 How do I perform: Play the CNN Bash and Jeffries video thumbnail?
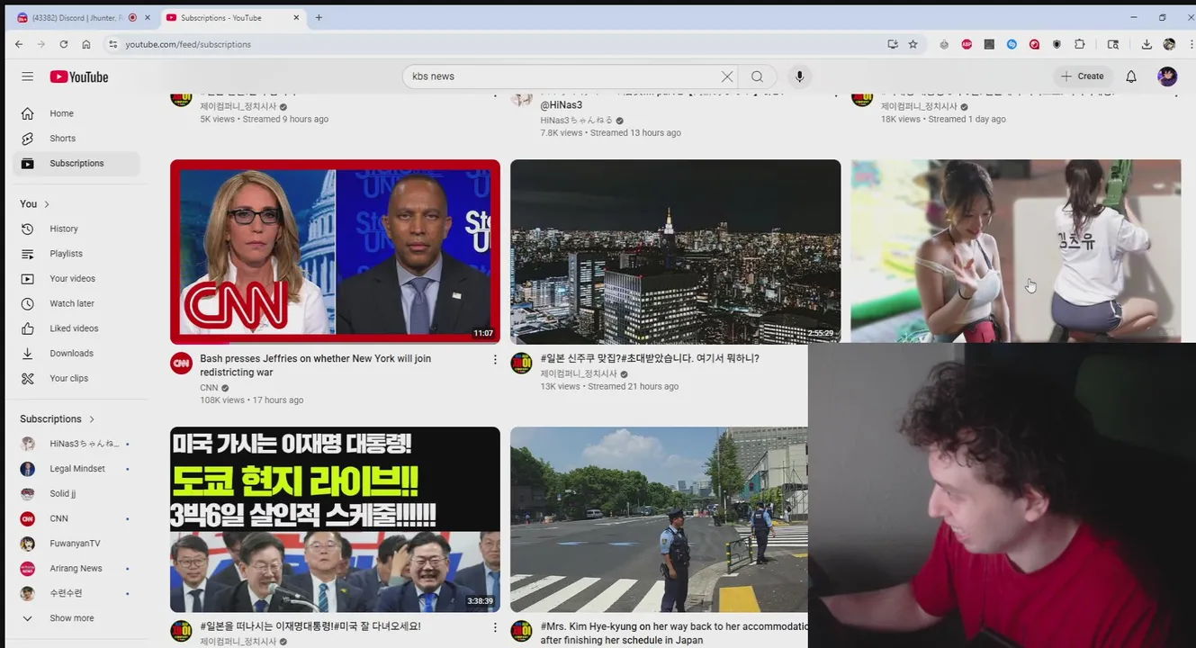(x=335, y=252)
